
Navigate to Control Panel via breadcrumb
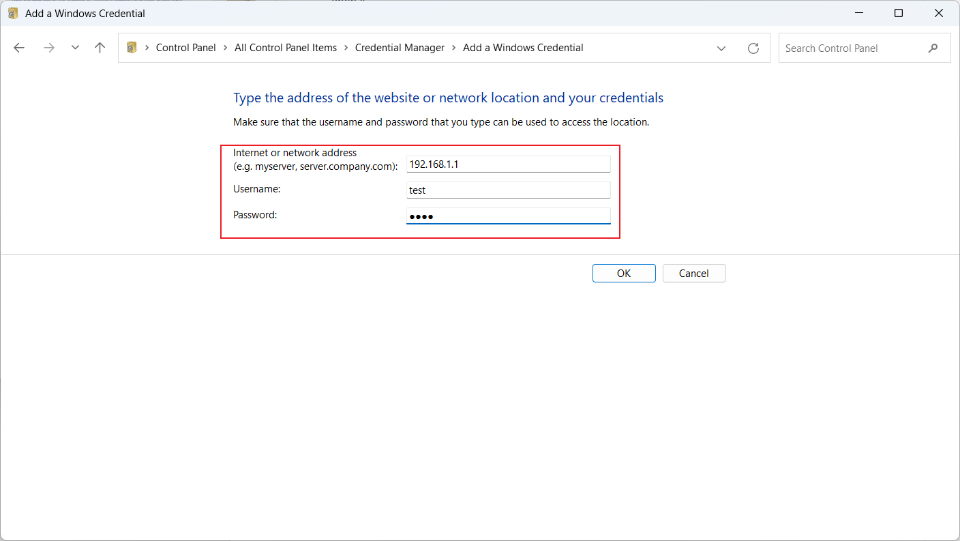coord(185,47)
